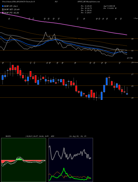Click the pink DOW PT legend swatch

tap(3, 13)
